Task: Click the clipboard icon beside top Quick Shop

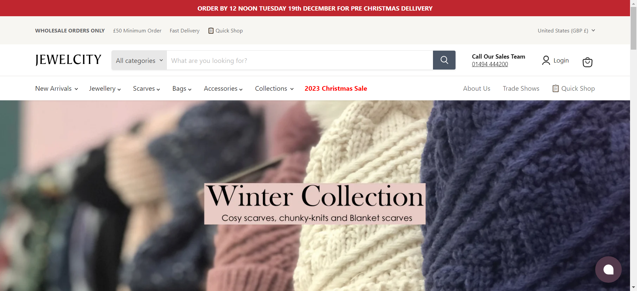Action: click(211, 30)
